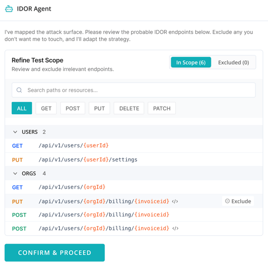268x262 pixels.
Task: Focus the Search paths or resources field
Action: pos(134,90)
